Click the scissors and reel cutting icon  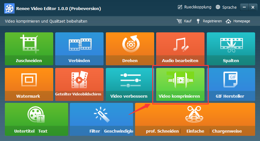pyautogui.click(x=194, y=114)
